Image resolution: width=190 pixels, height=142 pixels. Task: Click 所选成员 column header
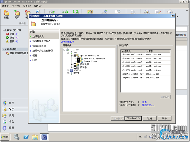coord(133,51)
